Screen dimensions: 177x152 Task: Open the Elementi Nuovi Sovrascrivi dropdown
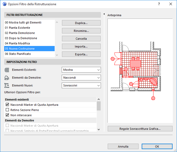pos(81,85)
